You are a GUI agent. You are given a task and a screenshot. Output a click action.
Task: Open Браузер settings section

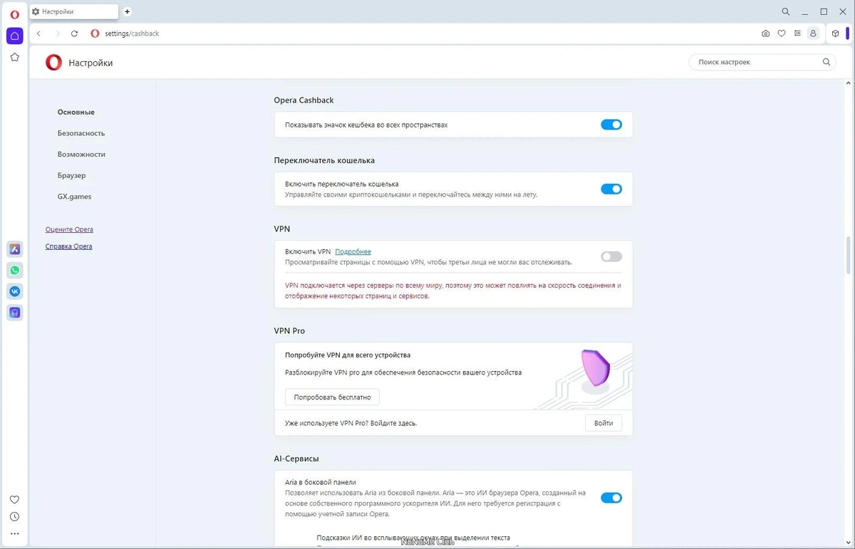(x=71, y=175)
